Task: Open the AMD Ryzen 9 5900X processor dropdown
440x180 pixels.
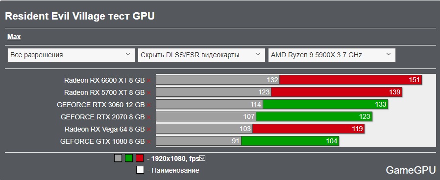Action: 332,55
